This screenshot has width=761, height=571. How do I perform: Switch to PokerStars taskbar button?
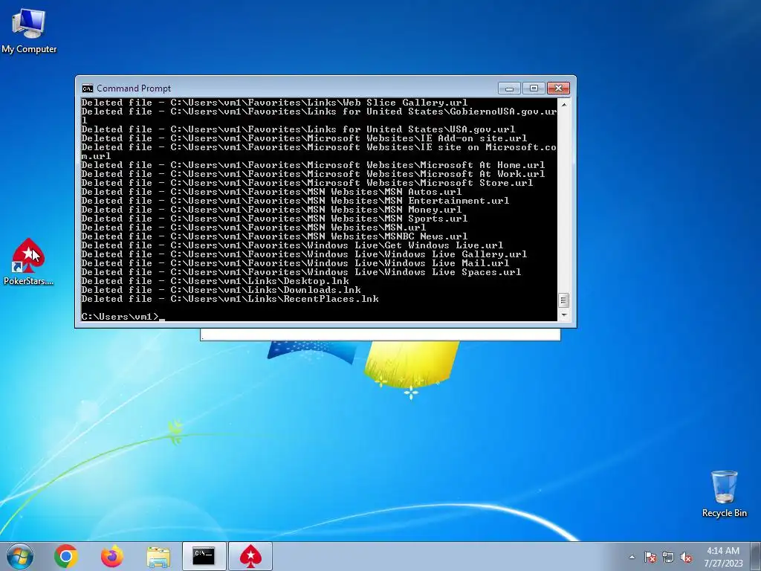pyautogui.click(x=250, y=556)
